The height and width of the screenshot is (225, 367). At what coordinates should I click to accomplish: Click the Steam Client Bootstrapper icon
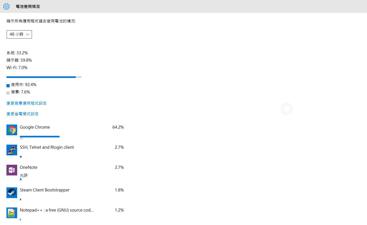(x=12, y=193)
